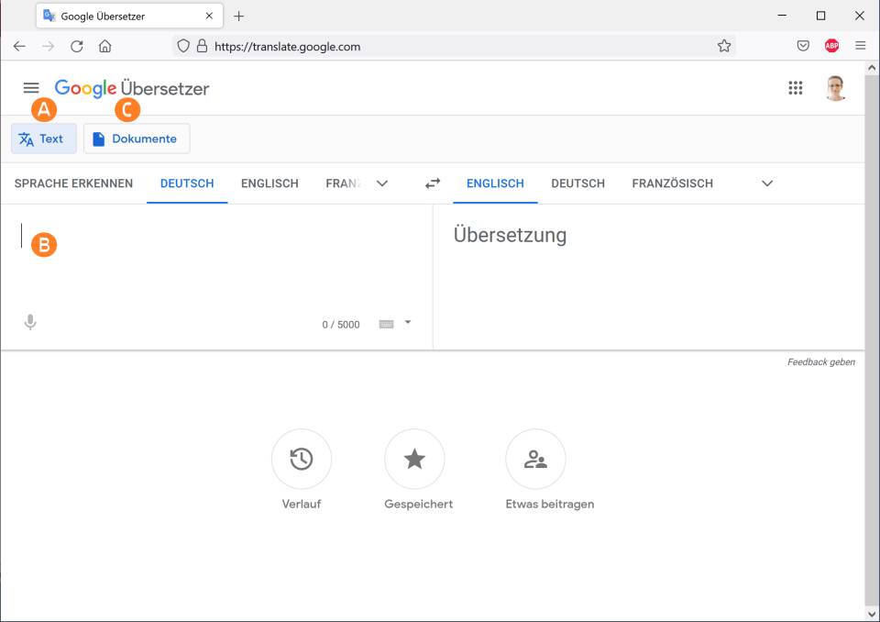Screen dimensions: 880x622
Task: Open the Google Übersetzer hamburger main menu
Action: pos(31,88)
